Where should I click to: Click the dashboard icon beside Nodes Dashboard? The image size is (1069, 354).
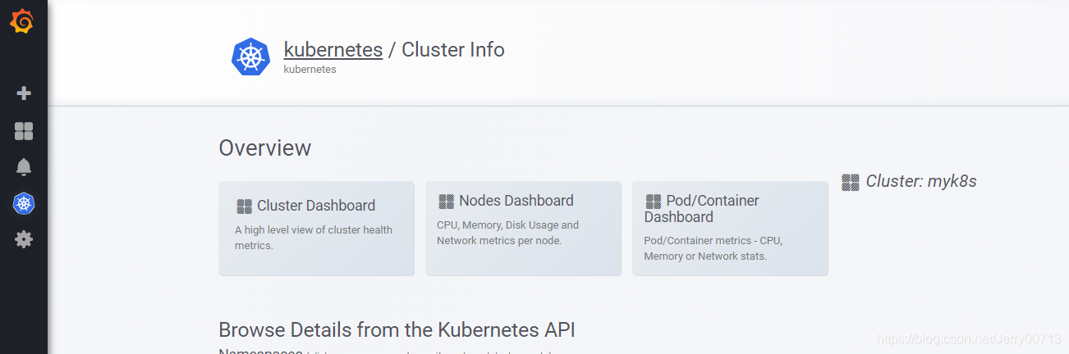coord(446,202)
